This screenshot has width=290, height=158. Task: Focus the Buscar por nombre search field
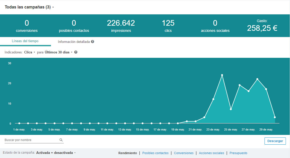pos(31,140)
